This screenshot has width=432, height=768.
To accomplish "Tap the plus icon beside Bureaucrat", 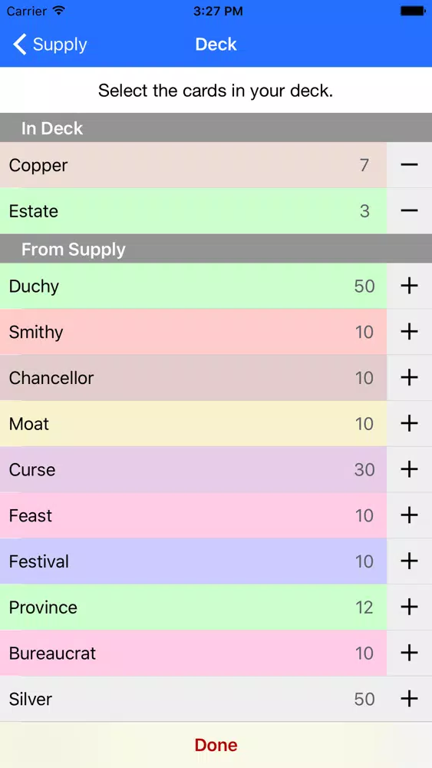I will [x=409, y=653].
